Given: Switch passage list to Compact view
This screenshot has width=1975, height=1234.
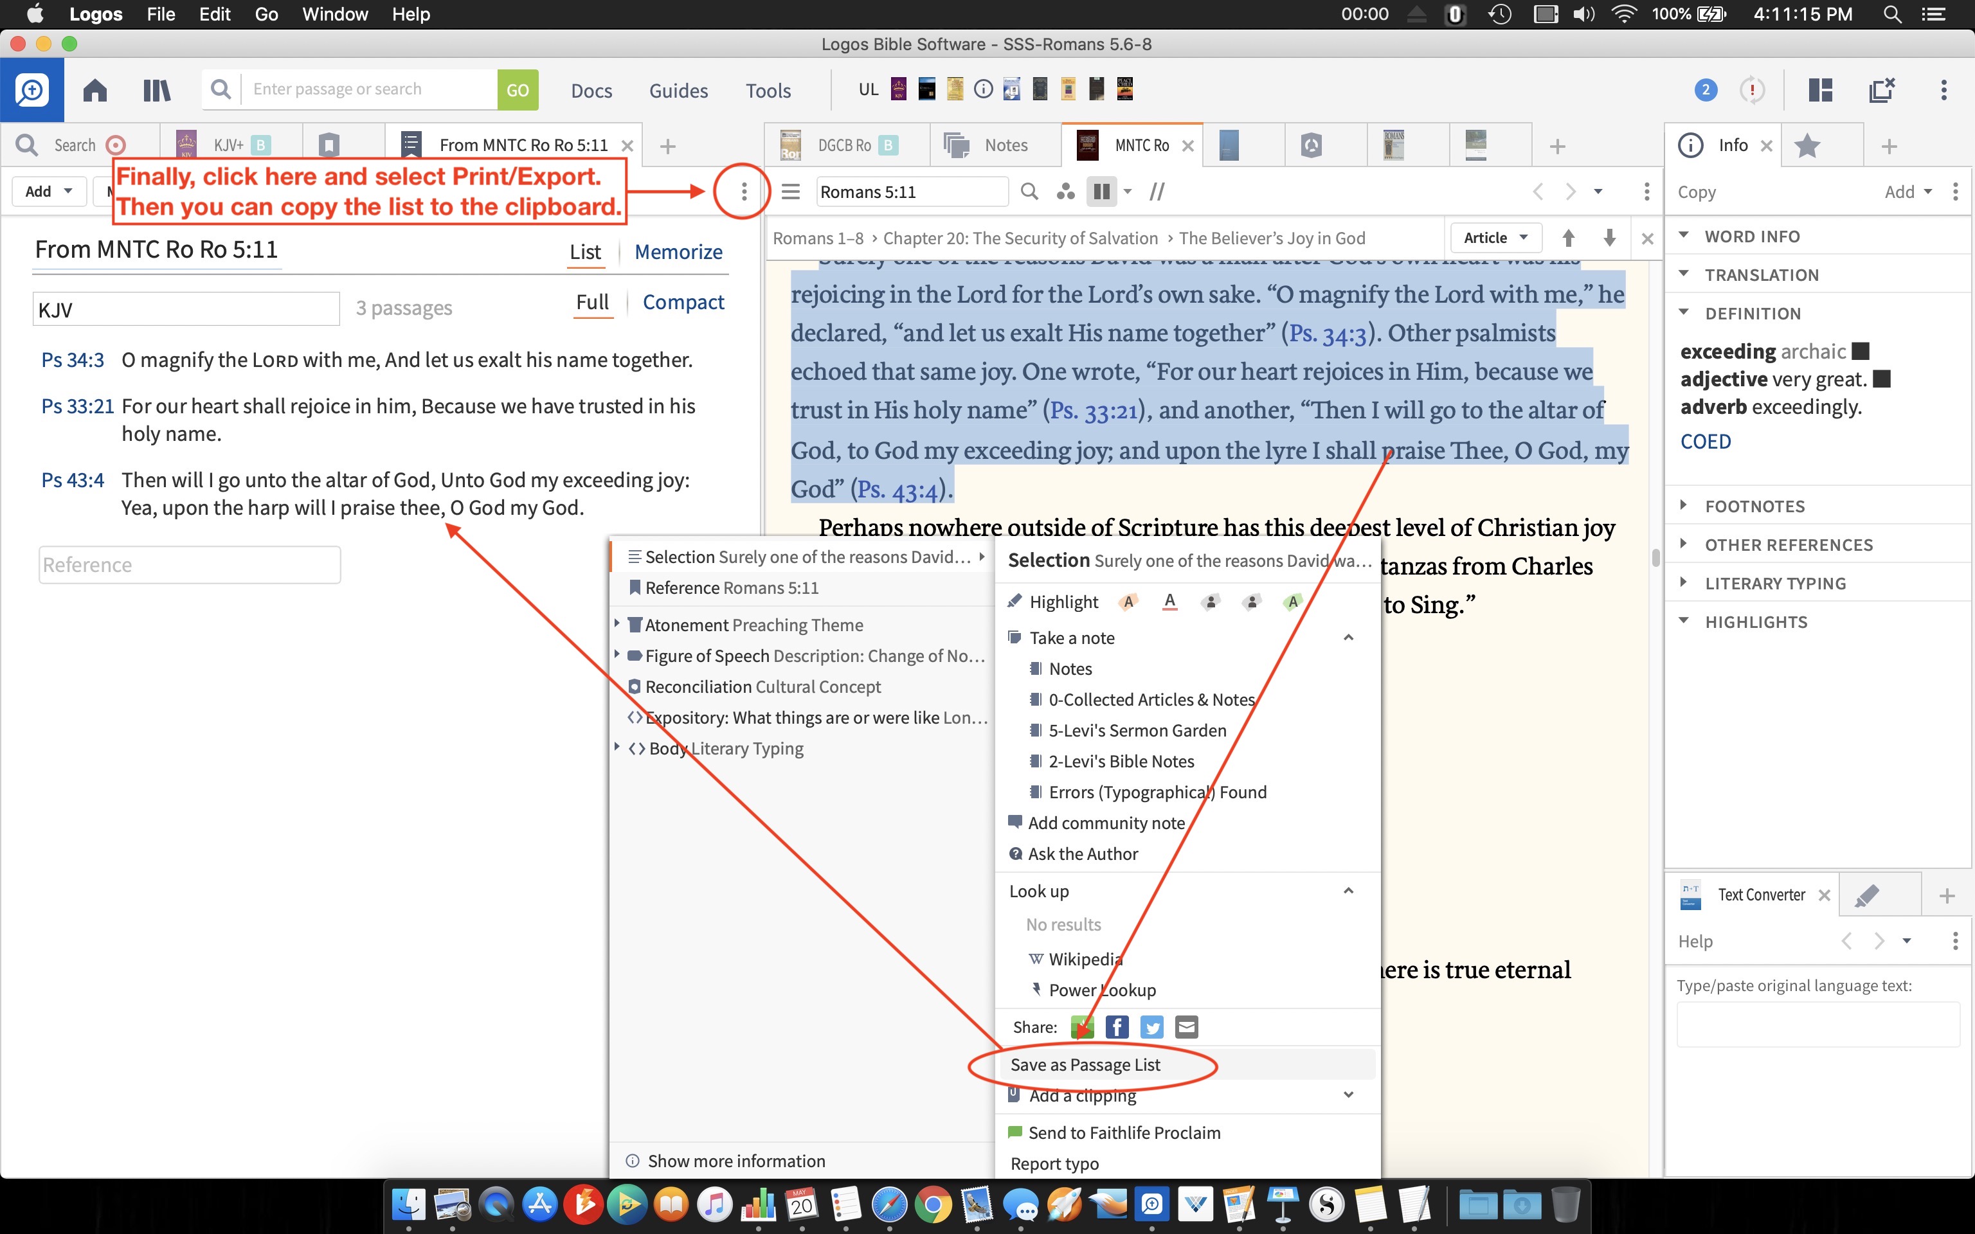Looking at the screenshot, I should tap(682, 302).
